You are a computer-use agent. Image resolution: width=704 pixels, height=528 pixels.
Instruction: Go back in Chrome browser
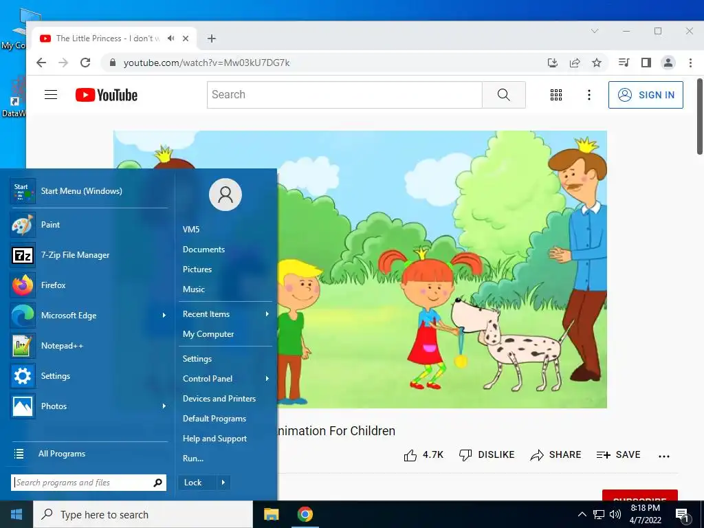(41, 63)
